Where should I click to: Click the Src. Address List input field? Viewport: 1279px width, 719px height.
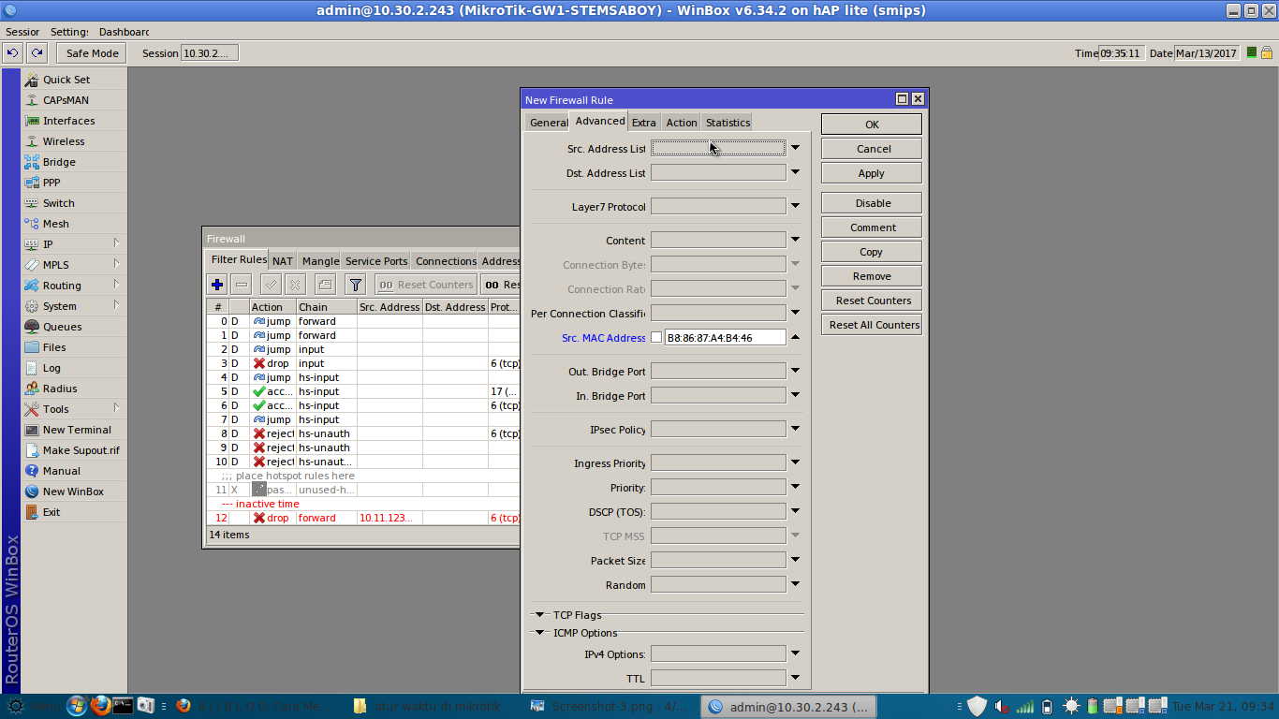coord(718,148)
